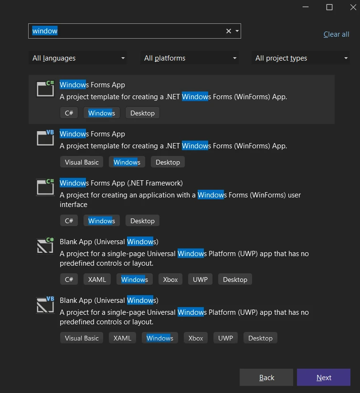Click the VB Windows Forms App template icon
This screenshot has height=393, width=360.
45,138
